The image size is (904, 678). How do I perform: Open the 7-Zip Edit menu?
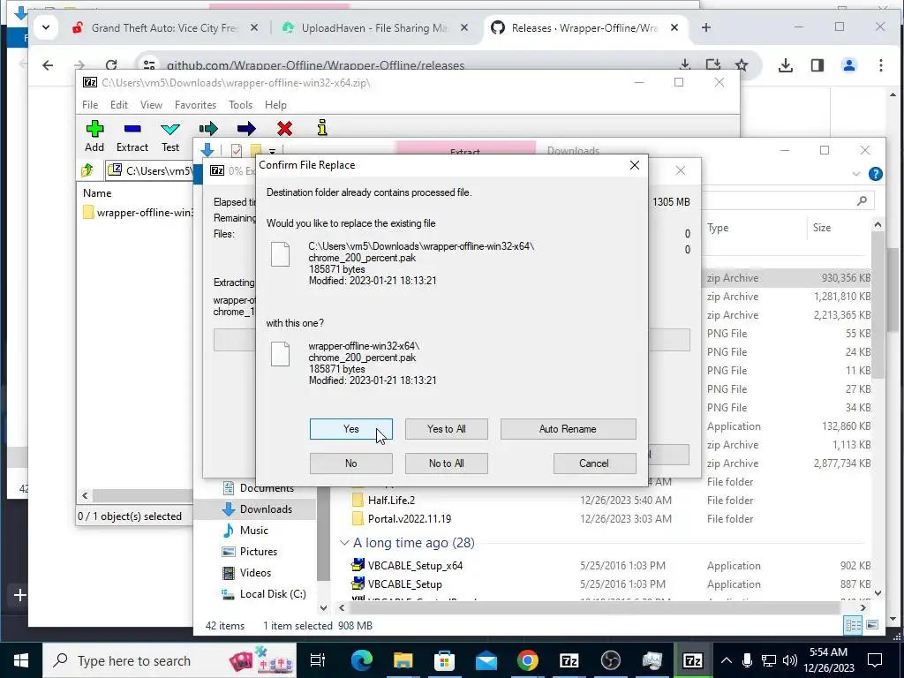click(x=119, y=105)
